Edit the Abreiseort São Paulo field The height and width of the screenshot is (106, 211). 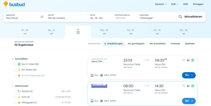(21, 17)
